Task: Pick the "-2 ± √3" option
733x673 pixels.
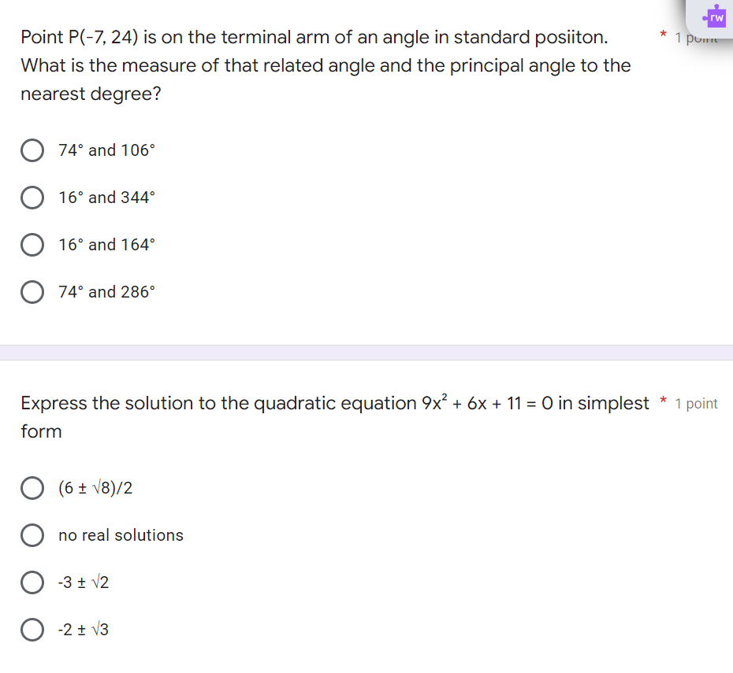Action: click(32, 630)
